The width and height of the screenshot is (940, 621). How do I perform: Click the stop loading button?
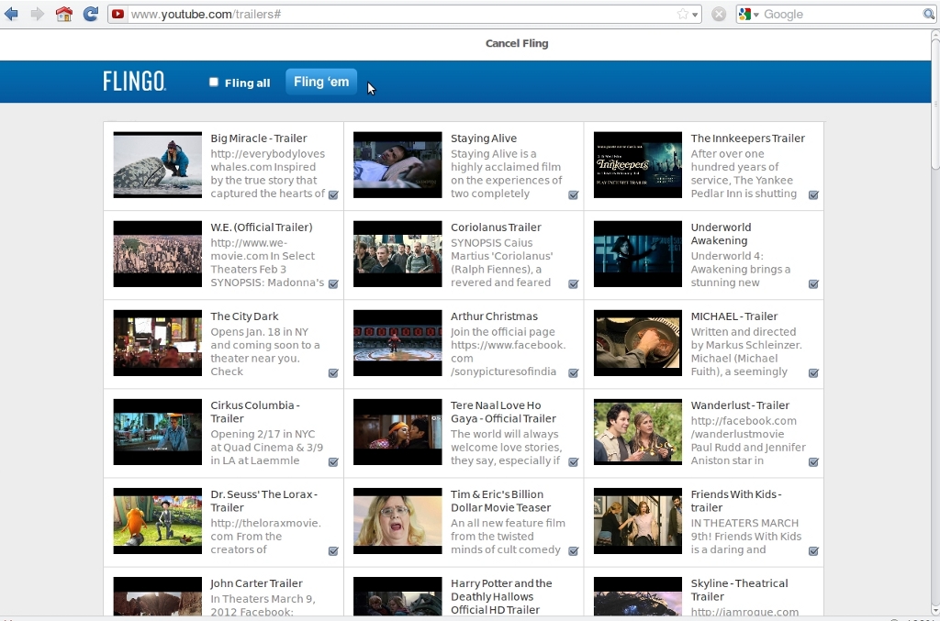pos(718,14)
